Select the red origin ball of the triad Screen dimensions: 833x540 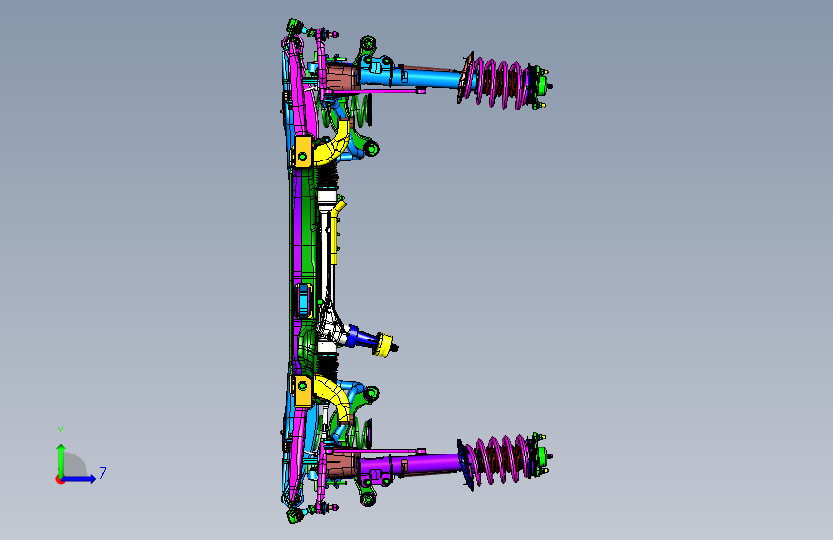(59, 479)
